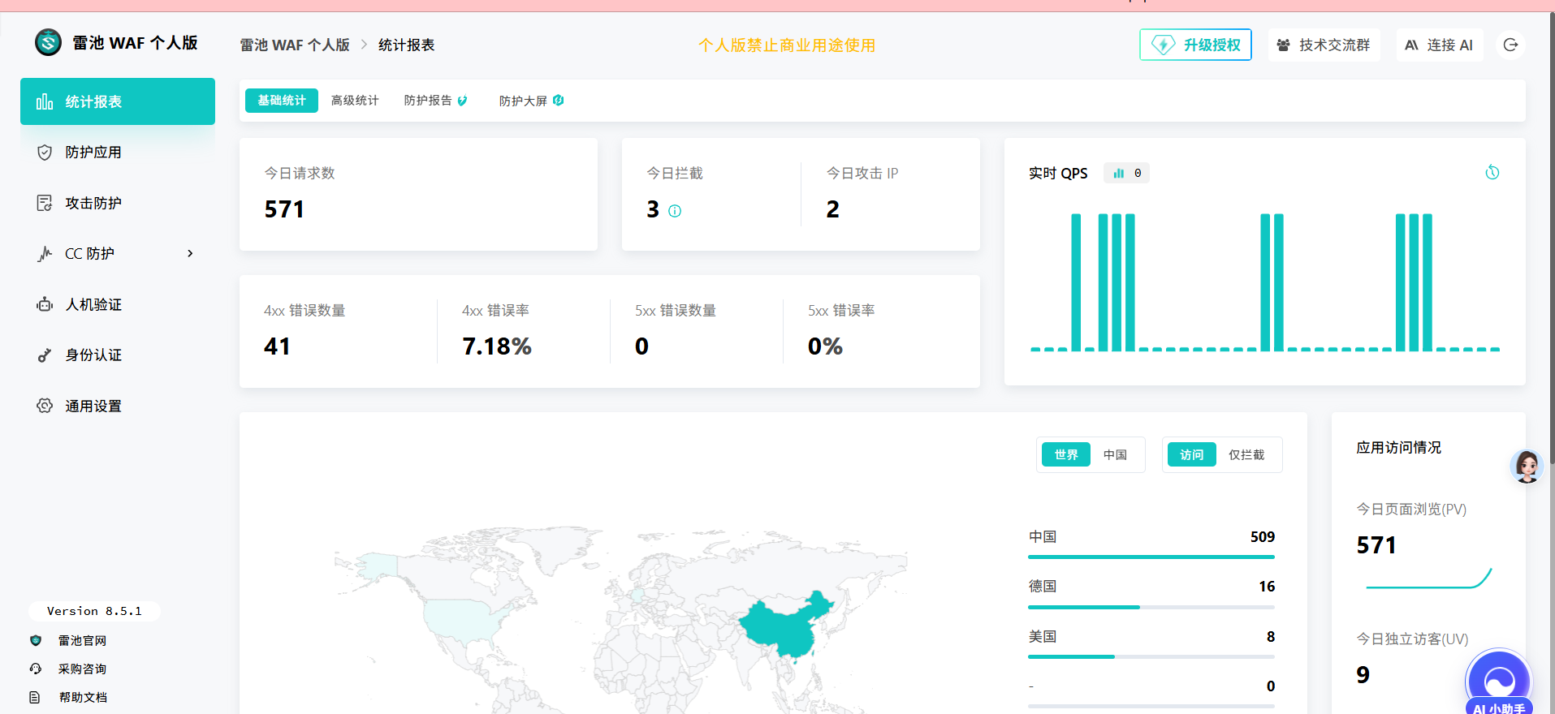Click the Version 8.5.1 label
The image size is (1555, 714).
point(94,611)
